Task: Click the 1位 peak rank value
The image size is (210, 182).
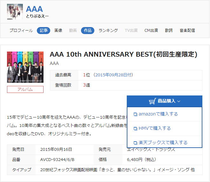Action: (x=86, y=75)
